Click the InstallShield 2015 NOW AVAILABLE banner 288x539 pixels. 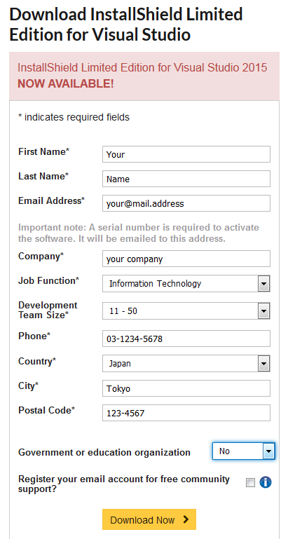144,76
